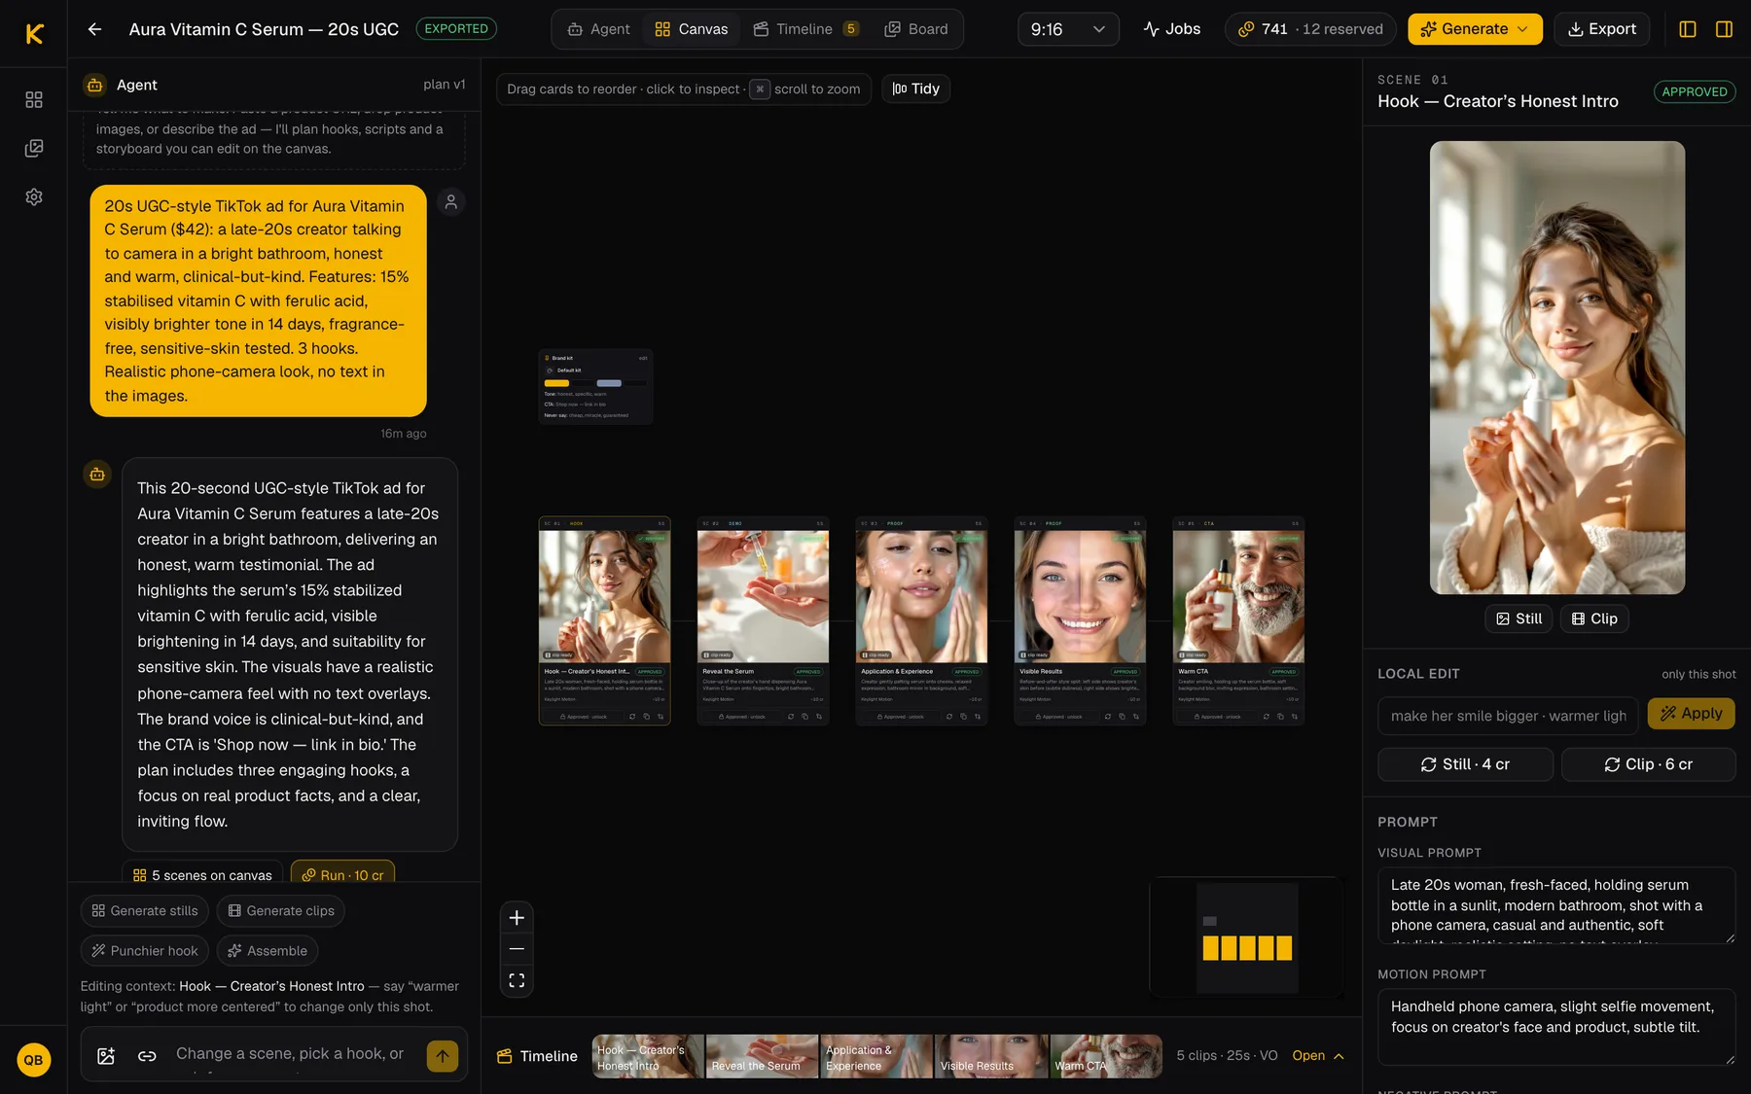
Task: Apply the local edit
Action: click(x=1691, y=714)
